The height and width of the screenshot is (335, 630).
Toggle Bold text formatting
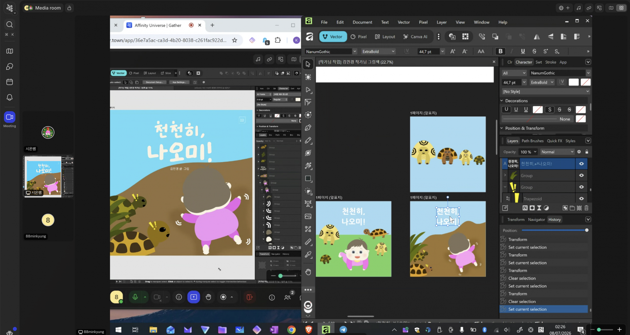500,51
